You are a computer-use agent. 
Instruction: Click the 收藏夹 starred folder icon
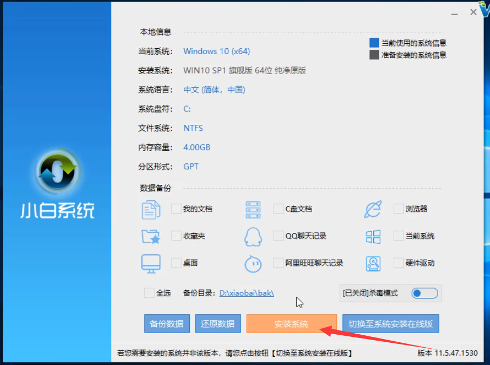tap(151, 236)
